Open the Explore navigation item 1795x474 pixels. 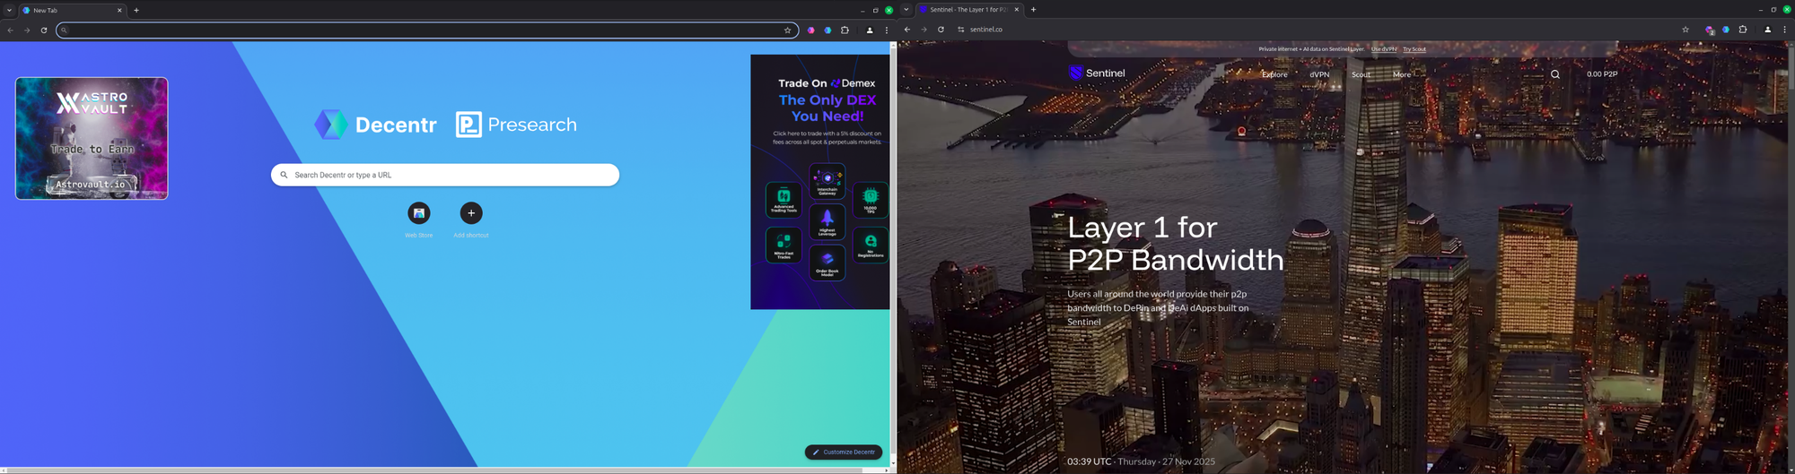point(1274,74)
